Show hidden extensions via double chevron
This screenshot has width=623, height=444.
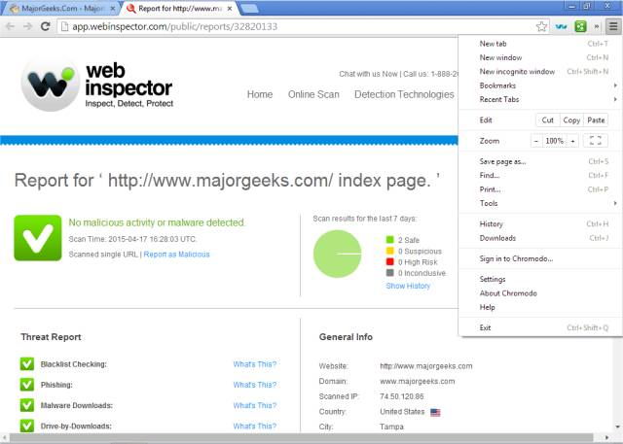coord(597,26)
